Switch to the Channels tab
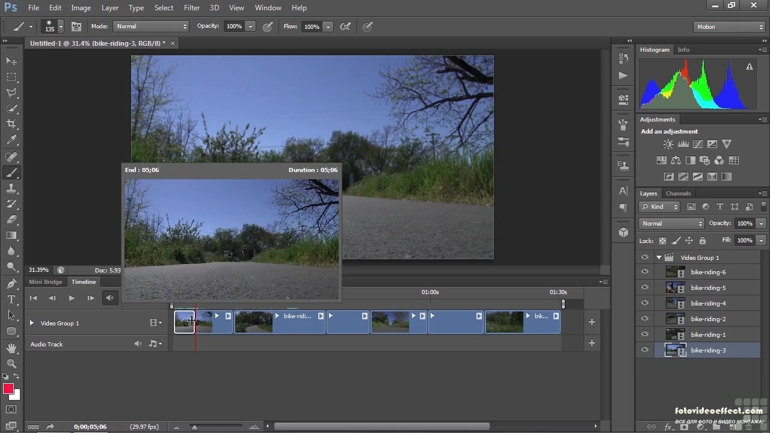The image size is (770, 433). 678,193
